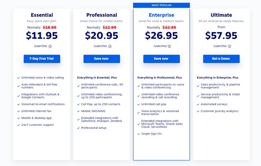
Task: Click checkmark next to Unlimited voice & video calling
Action: pos(18,78)
